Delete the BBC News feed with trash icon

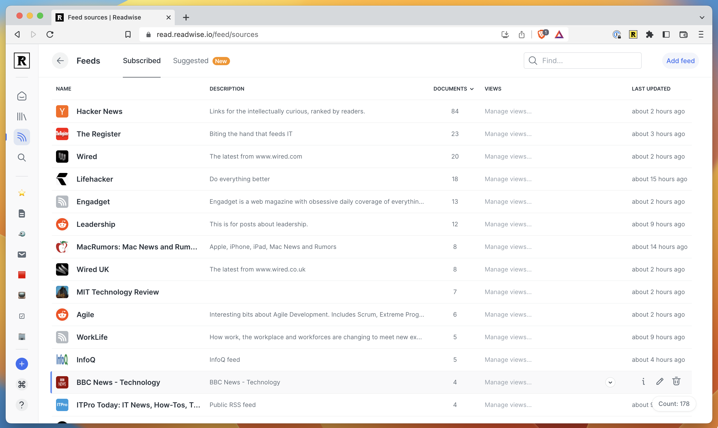[676, 382]
